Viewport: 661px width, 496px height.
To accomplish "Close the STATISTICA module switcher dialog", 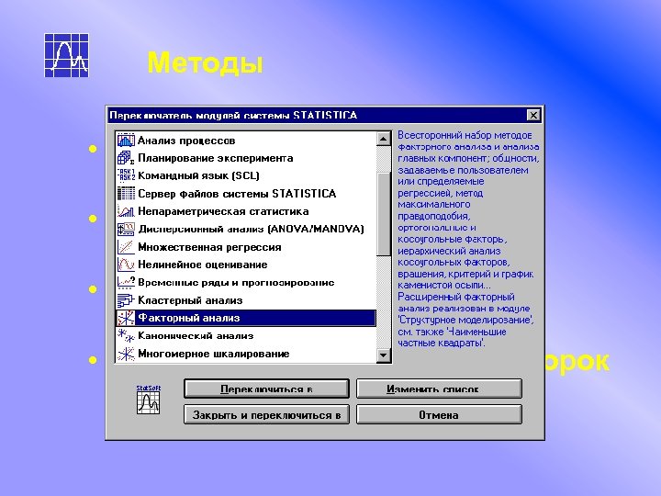I will 533,115.
